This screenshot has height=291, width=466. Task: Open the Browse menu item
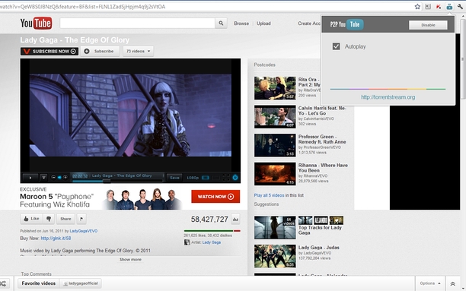point(241,24)
